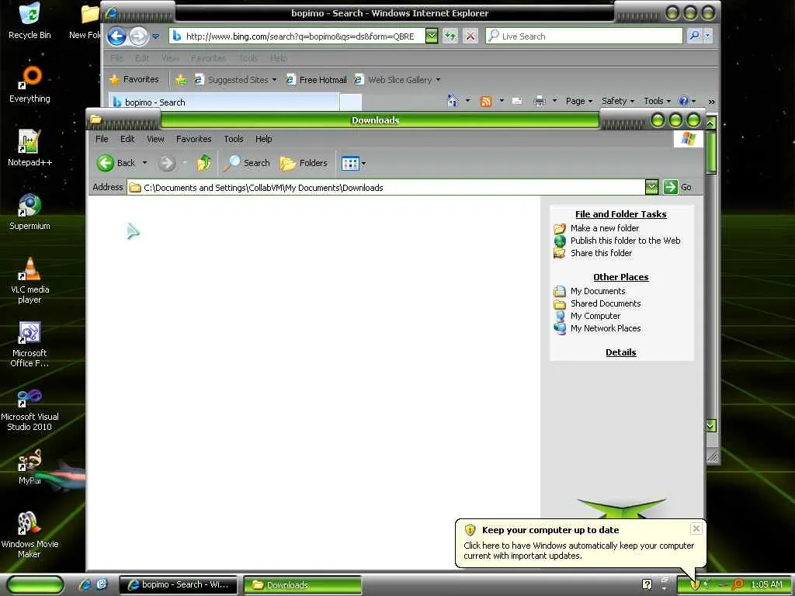Select the Supermium desktop icon
795x596 pixels.
point(30,212)
